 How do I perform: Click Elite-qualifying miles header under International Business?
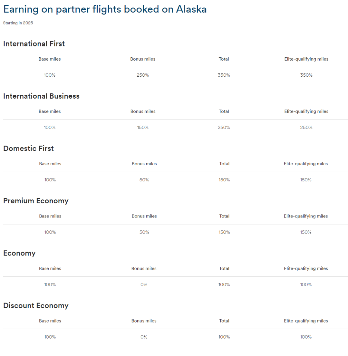306,111
